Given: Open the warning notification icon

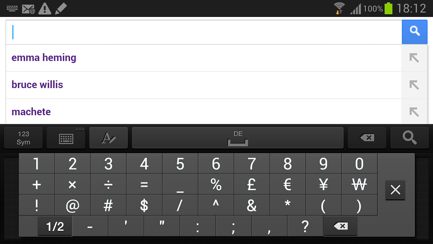Looking at the screenshot, I should [44, 8].
